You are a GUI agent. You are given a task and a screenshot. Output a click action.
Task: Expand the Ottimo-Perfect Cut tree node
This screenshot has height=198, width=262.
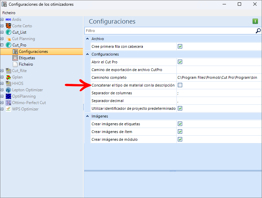pyautogui.click(x=2, y=103)
